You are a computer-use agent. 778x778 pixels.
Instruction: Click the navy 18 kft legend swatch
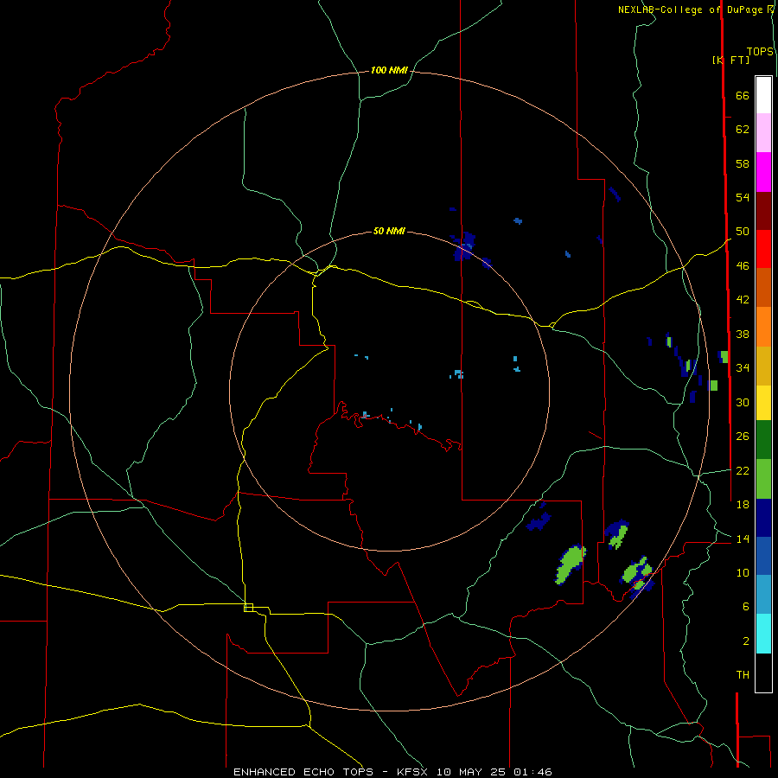[763, 518]
